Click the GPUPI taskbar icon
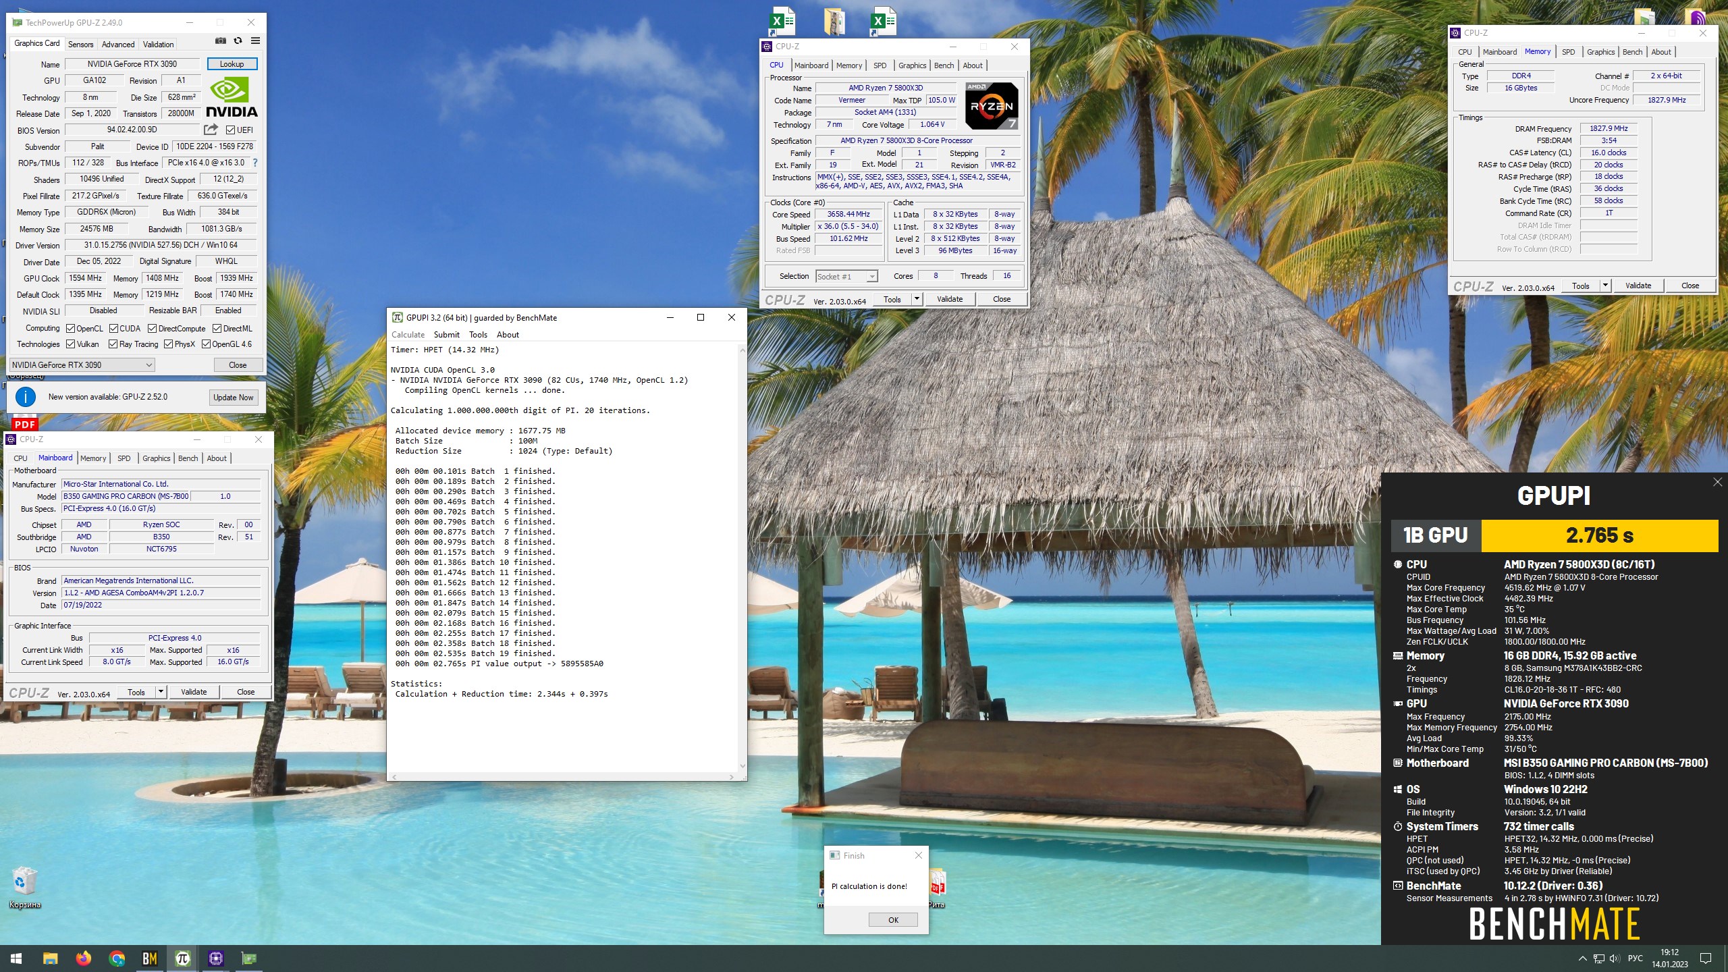The width and height of the screenshot is (1728, 972). pos(183,959)
